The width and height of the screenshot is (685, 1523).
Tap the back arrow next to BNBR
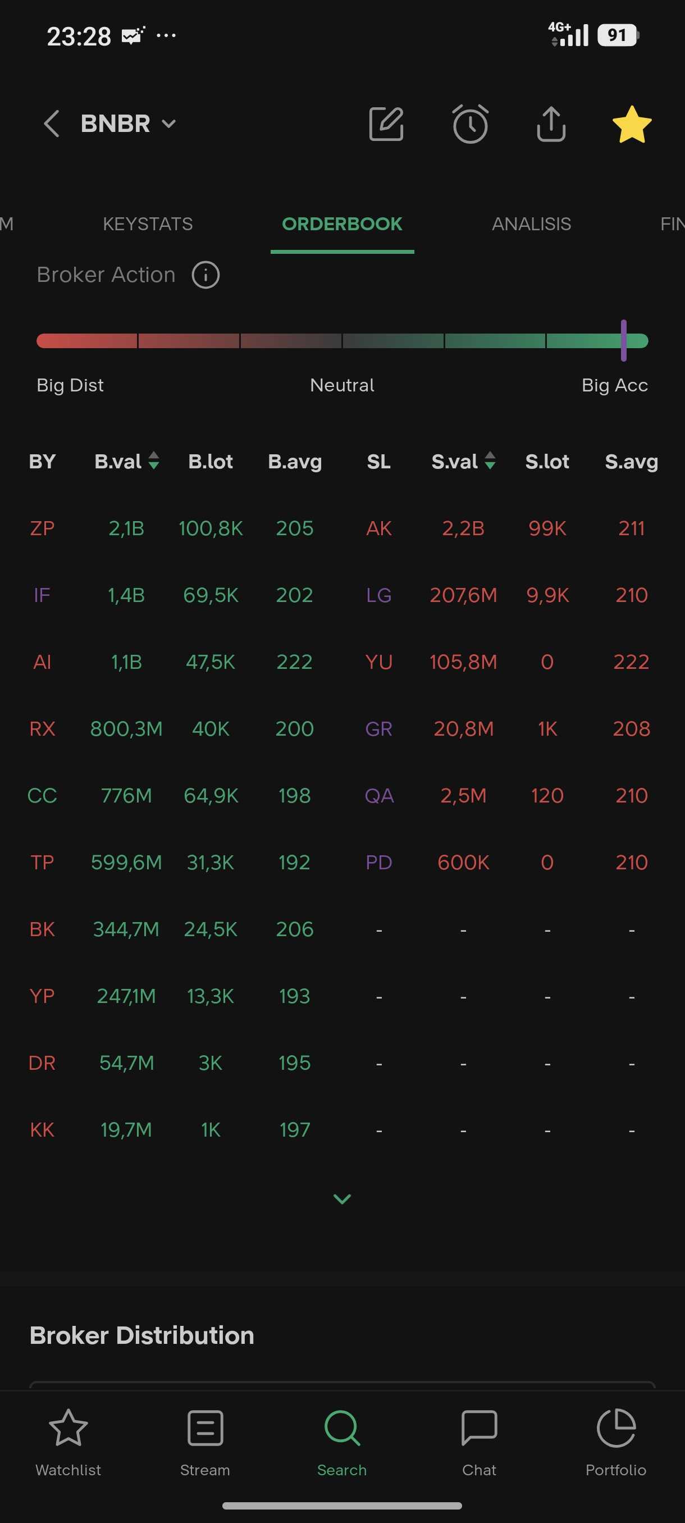pos(52,124)
